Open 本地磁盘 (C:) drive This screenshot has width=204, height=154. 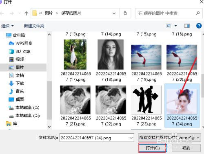(x=27, y=108)
